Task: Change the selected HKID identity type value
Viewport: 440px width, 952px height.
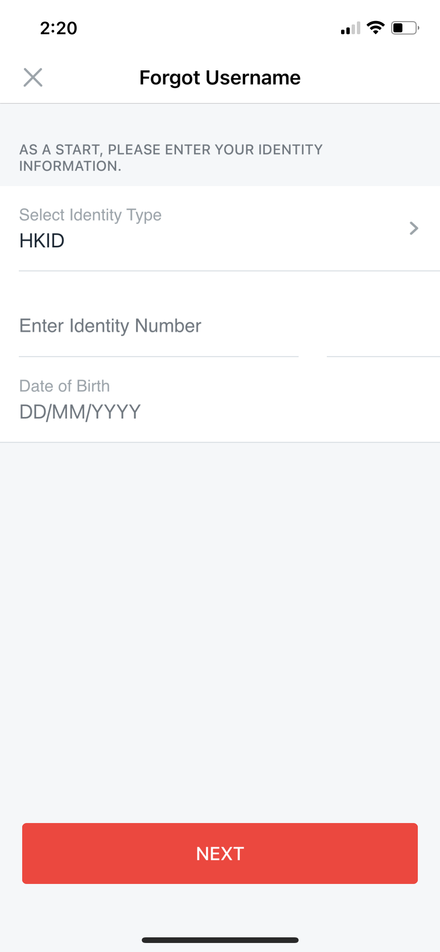Action: (42, 241)
